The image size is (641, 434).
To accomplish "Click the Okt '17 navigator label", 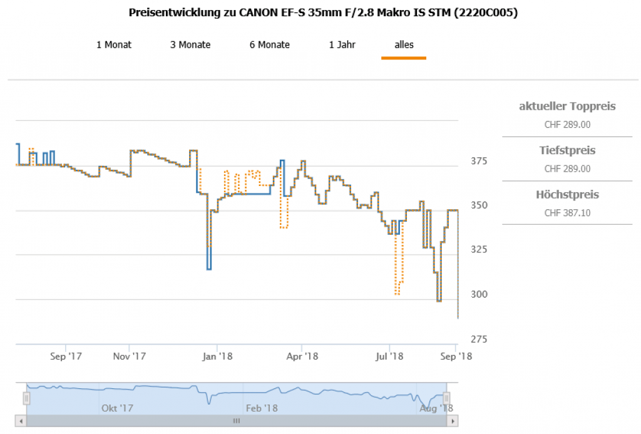I will tap(117, 408).
